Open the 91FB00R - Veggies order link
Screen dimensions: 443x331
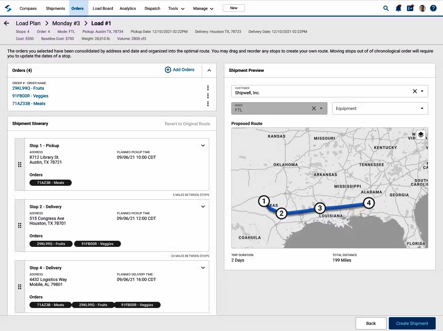pos(30,96)
